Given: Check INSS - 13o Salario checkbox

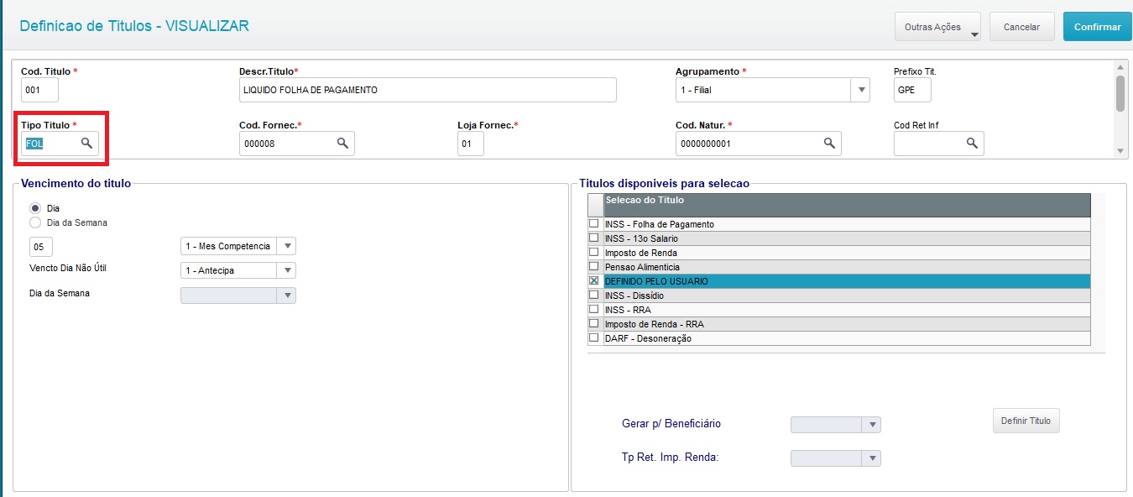Looking at the screenshot, I should (x=594, y=238).
